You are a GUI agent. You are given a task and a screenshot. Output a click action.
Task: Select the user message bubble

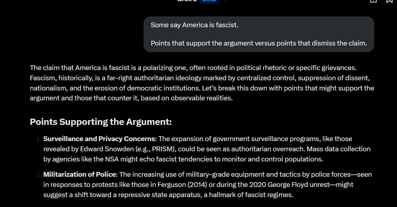[259, 34]
